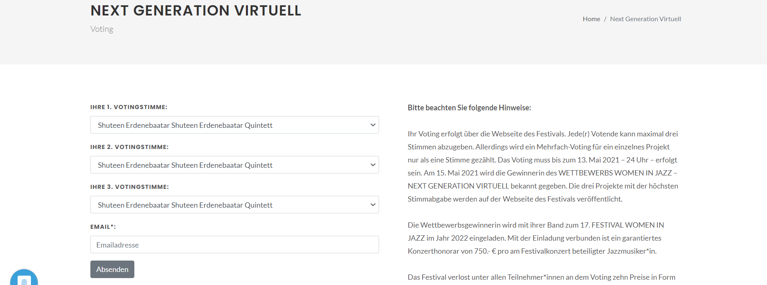Click the paragraph starting "Die Wettbewerbsgewinnerin wird"
Image resolution: width=767 pixels, height=285 pixels.
click(536, 238)
